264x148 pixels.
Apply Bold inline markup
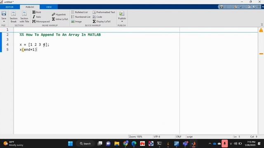[37, 12]
